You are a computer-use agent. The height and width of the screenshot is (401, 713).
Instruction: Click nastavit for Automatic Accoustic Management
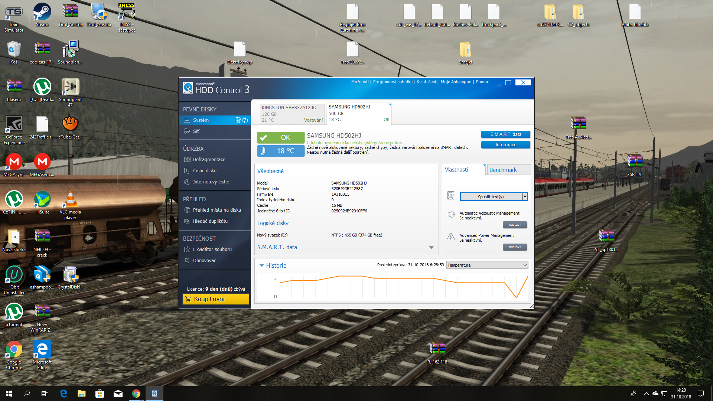pos(515,225)
